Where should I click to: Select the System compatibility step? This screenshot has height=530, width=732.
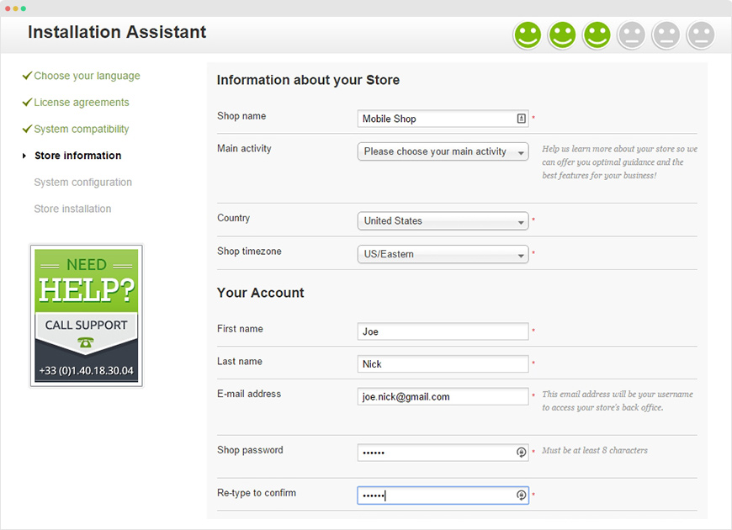coord(82,130)
